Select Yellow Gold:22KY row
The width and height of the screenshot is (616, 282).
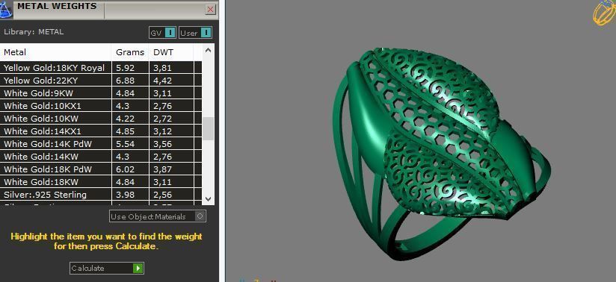click(x=101, y=81)
